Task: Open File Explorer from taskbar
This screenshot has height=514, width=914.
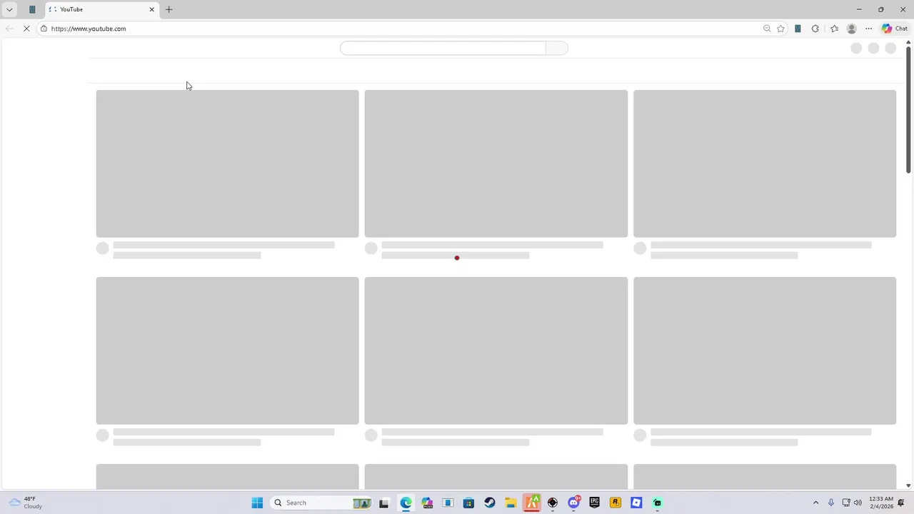Action: (x=511, y=503)
